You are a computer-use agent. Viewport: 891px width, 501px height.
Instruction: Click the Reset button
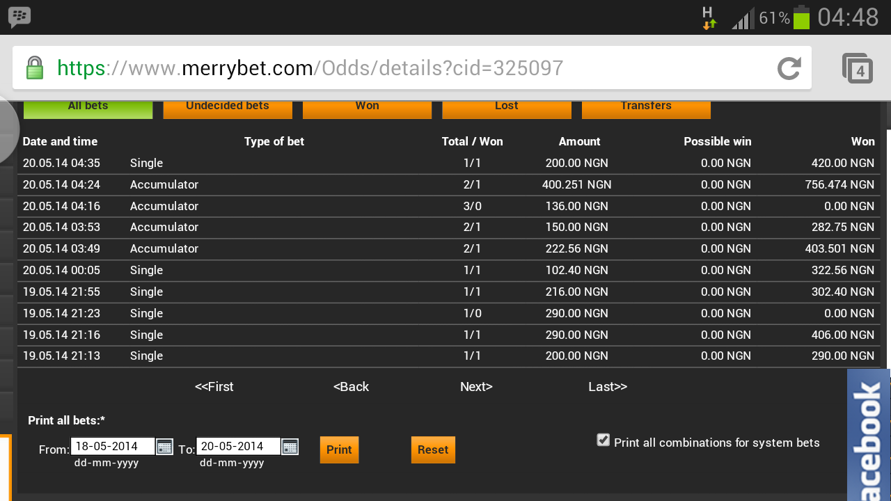[433, 450]
